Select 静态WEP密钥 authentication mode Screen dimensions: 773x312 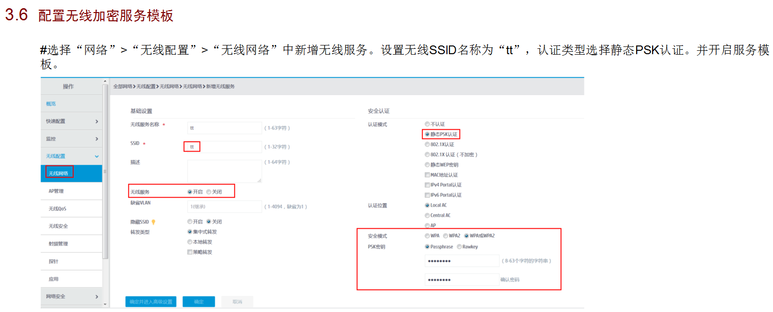[427, 165]
